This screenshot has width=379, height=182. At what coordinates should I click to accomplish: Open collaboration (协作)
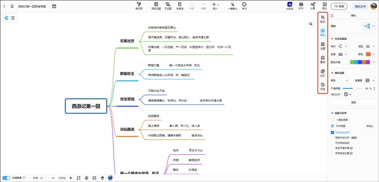point(301,6)
